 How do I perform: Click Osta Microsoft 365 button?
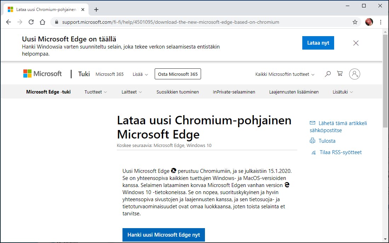(x=178, y=74)
